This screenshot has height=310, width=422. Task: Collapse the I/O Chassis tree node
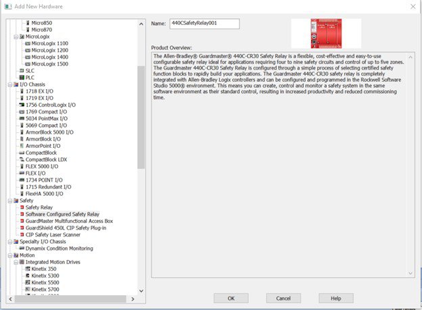[10, 84]
